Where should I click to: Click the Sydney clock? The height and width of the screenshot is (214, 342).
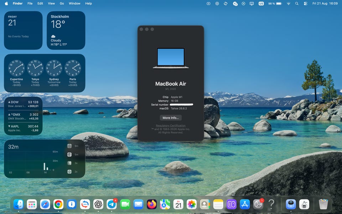[54, 68]
